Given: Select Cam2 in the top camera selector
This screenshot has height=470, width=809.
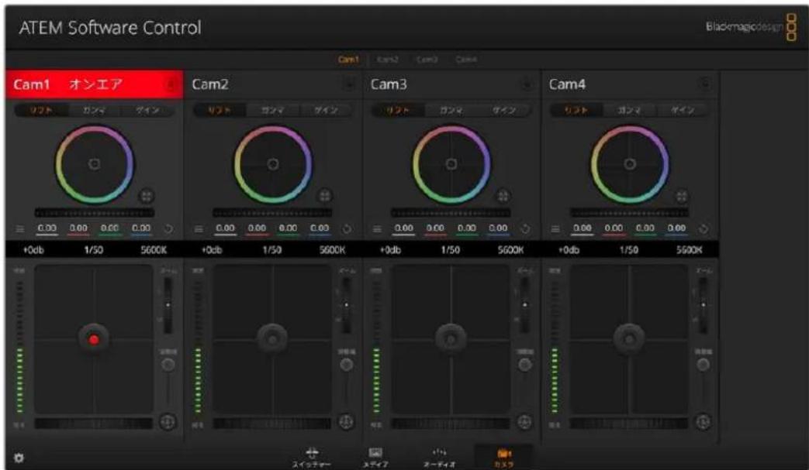Looking at the screenshot, I should 388,60.
